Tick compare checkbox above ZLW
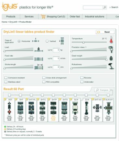Screen dimensions: 119x141 pos(86,95)
